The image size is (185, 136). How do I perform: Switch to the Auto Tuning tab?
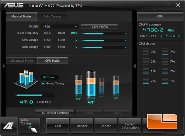pyautogui.click(x=52, y=16)
